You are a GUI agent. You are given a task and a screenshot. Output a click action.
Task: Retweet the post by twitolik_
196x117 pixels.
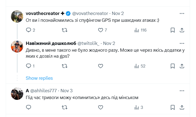click(65, 66)
